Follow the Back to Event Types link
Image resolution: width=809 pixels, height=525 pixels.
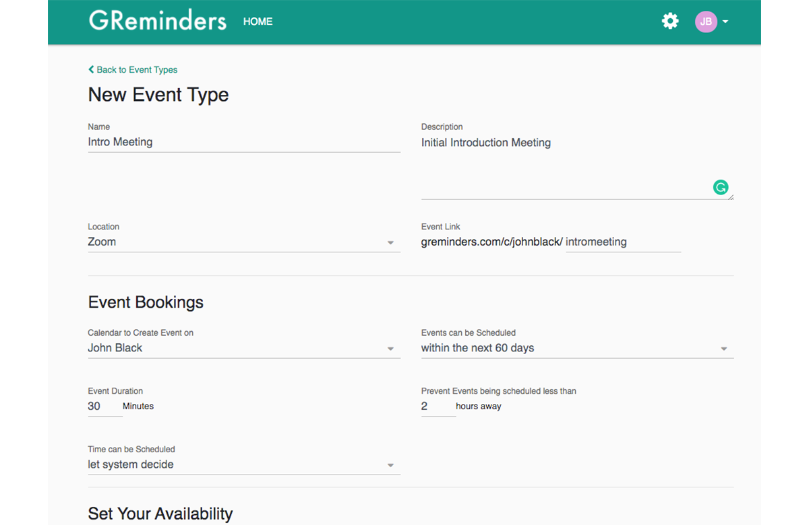(x=133, y=69)
